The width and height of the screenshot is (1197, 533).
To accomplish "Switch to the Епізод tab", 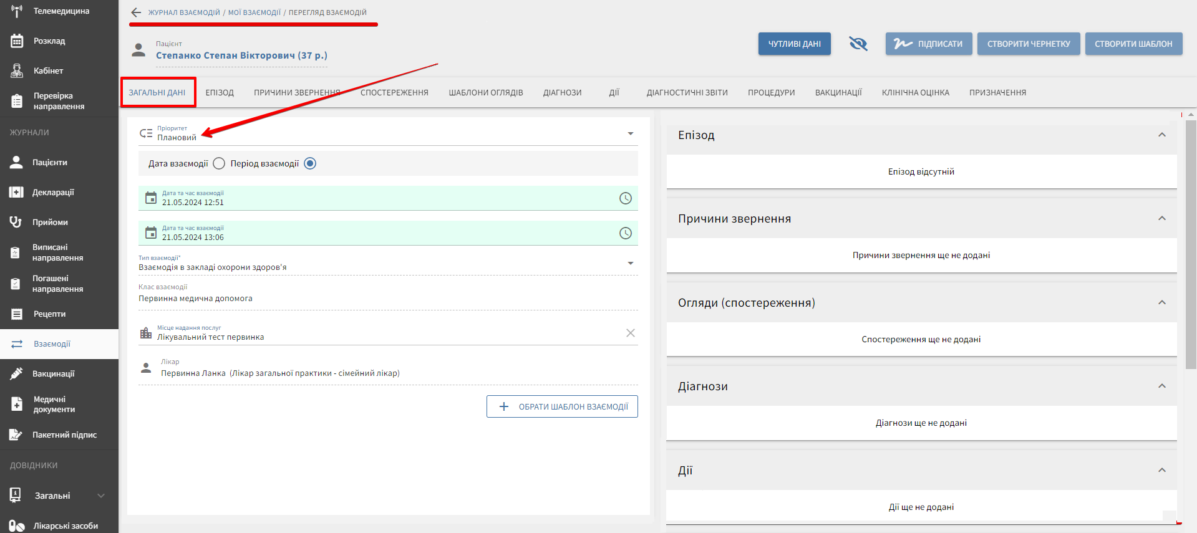I will (220, 93).
